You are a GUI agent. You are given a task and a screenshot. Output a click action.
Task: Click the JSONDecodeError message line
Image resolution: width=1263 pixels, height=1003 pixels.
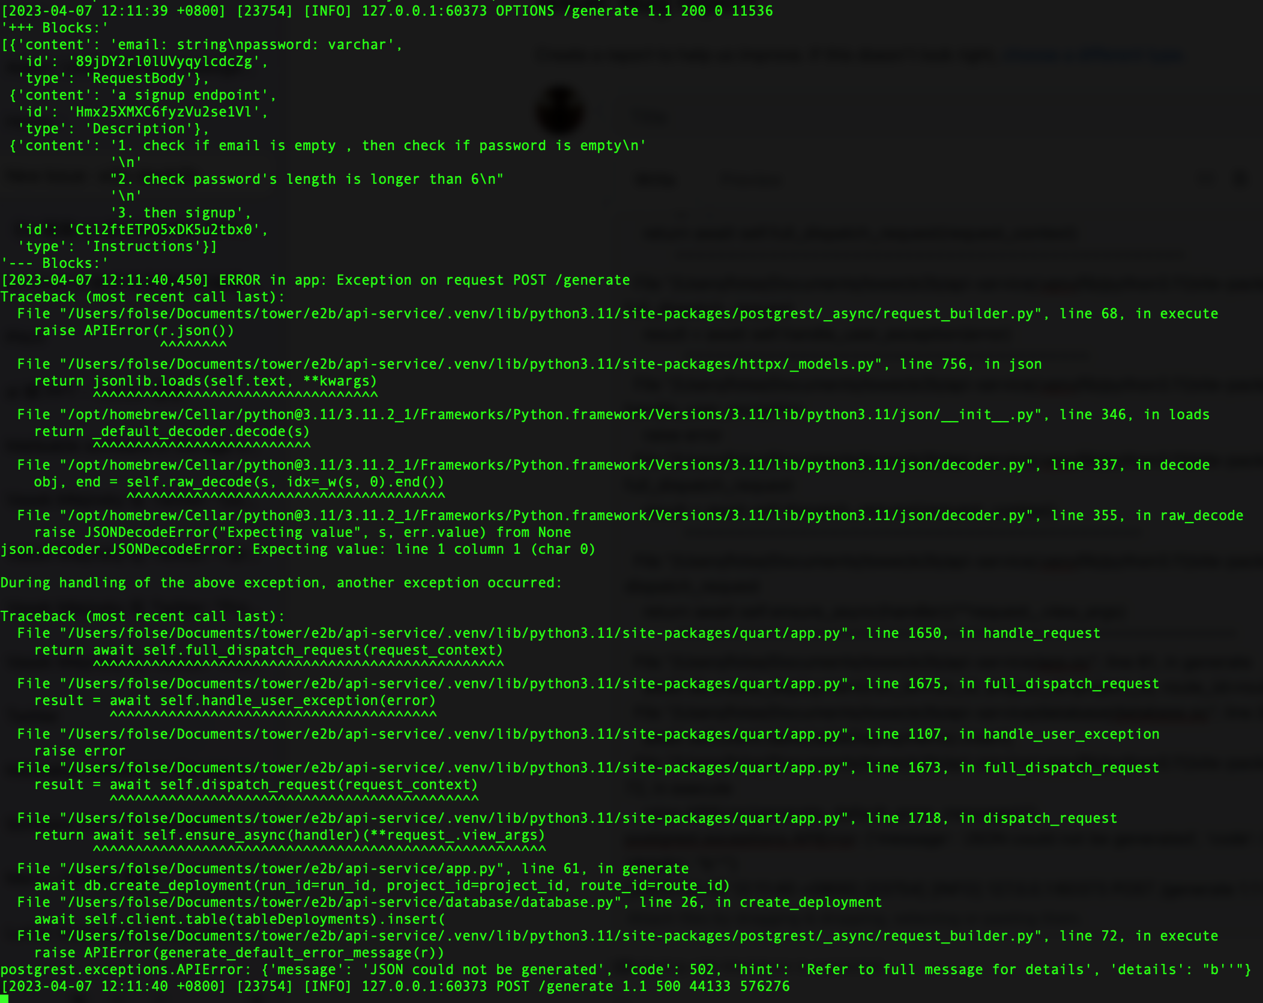[x=298, y=549]
